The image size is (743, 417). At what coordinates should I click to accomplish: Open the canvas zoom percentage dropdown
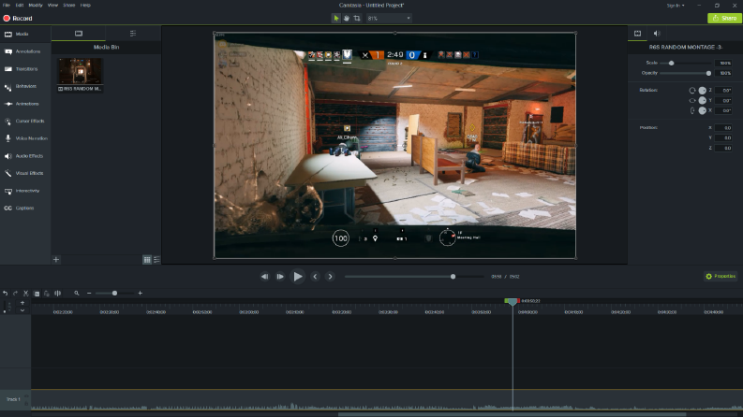tap(389, 18)
